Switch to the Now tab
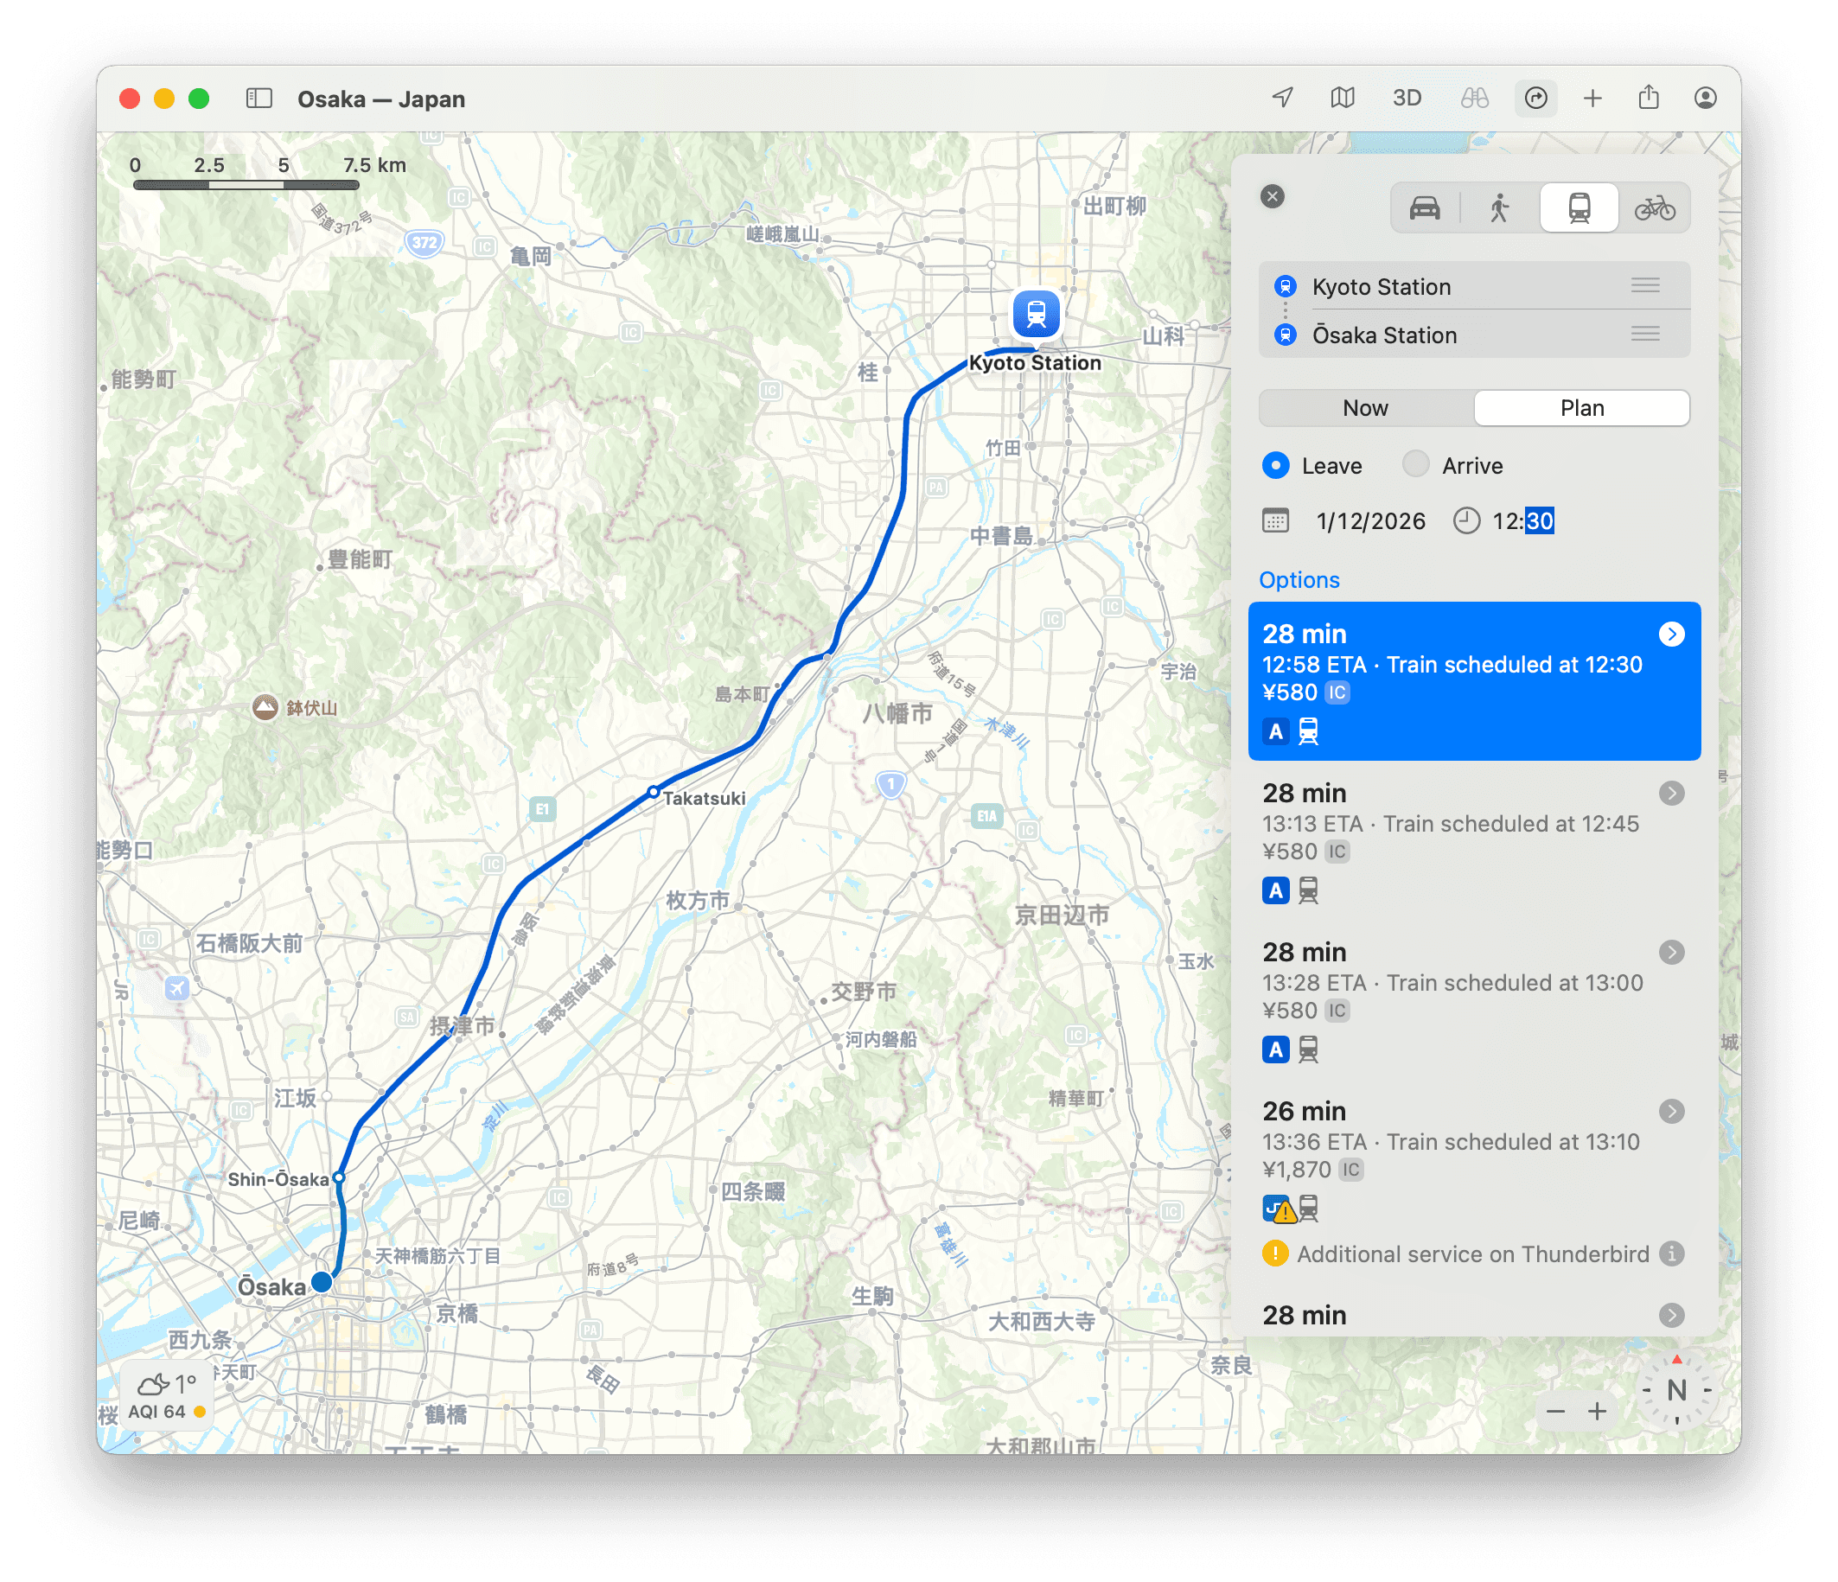1838x1582 pixels. point(1365,408)
